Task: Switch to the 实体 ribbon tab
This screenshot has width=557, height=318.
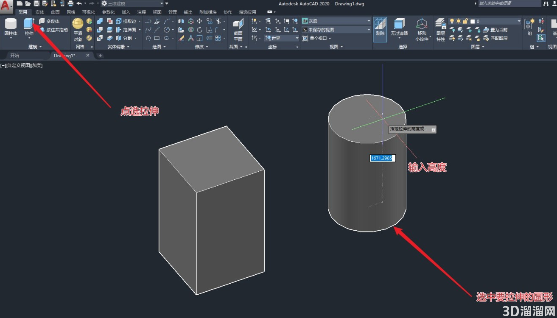Action: pos(40,12)
